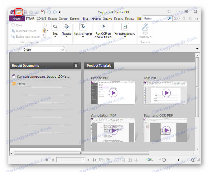The height and width of the screenshot is (172, 209).
Task: Open the Правка ribbon tab
Action: pyautogui.click(x=53, y=19)
